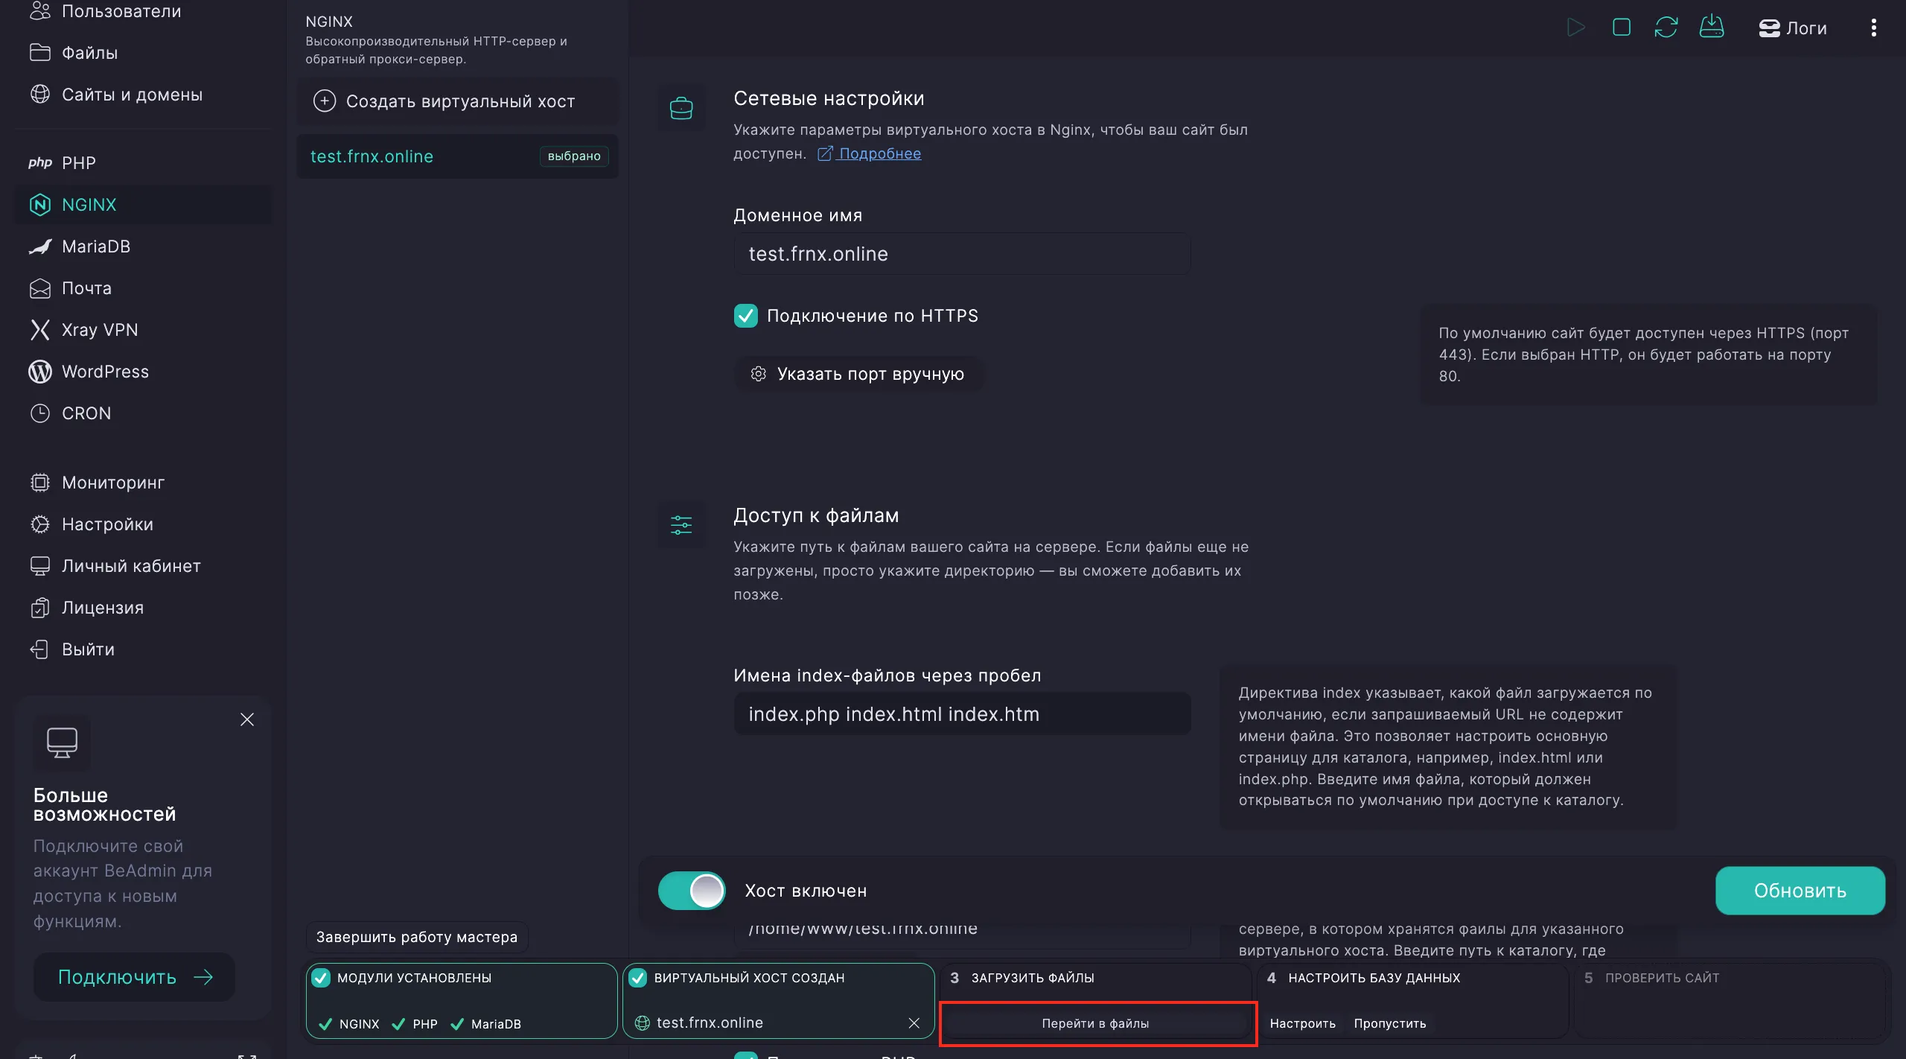
Task: Expand Указать порт вручную setting
Action: tap(858, 374)
